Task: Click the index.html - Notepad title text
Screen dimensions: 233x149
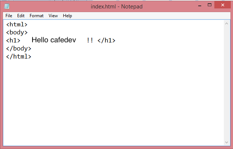Action: [117, 7]
